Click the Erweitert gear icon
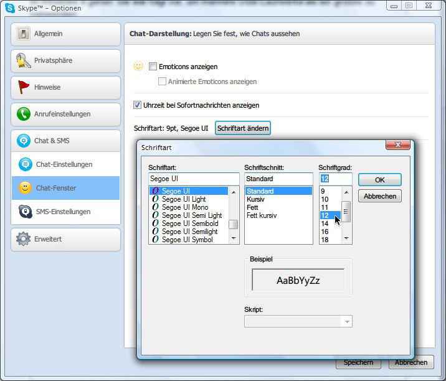This screenshot has width=446, height=381. pos(23,239)
